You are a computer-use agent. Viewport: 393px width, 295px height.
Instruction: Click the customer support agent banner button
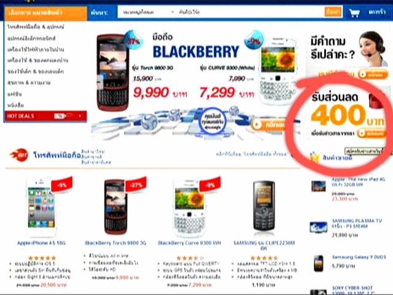click(x=373, y=75)
